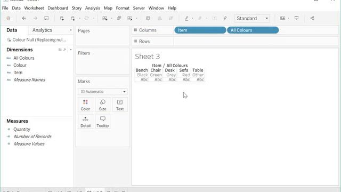Click the Highlight pen icon

click(186, 18)
